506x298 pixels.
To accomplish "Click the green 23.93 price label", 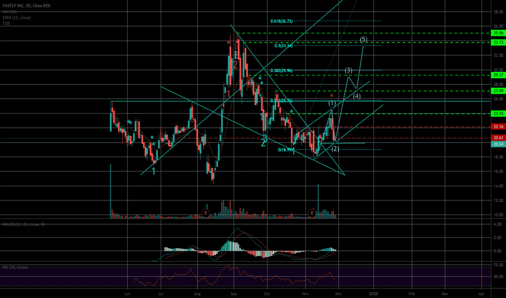I will [498, 113].
